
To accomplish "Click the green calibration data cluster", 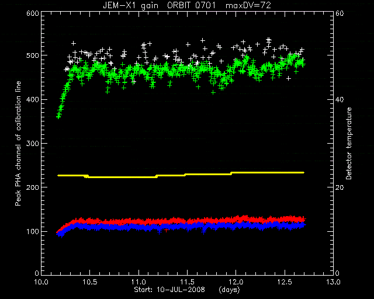I will (181, 78).
